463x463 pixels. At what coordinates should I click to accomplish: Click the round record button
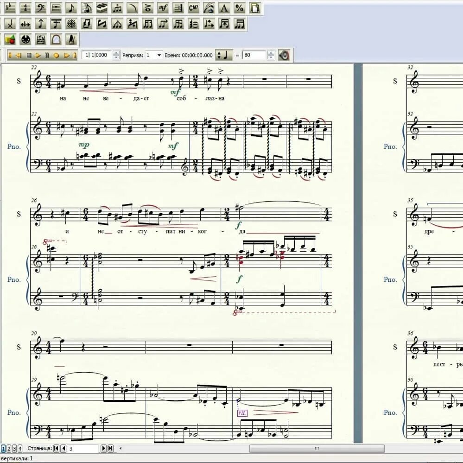[x=56, y=55]
